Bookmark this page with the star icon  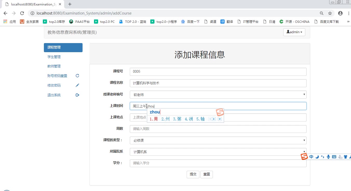(330, 13)
